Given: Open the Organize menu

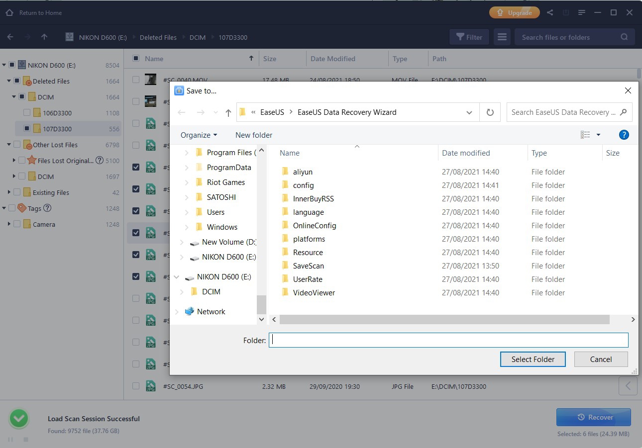Looking at the screenshot, I should [x=199, y=135].
